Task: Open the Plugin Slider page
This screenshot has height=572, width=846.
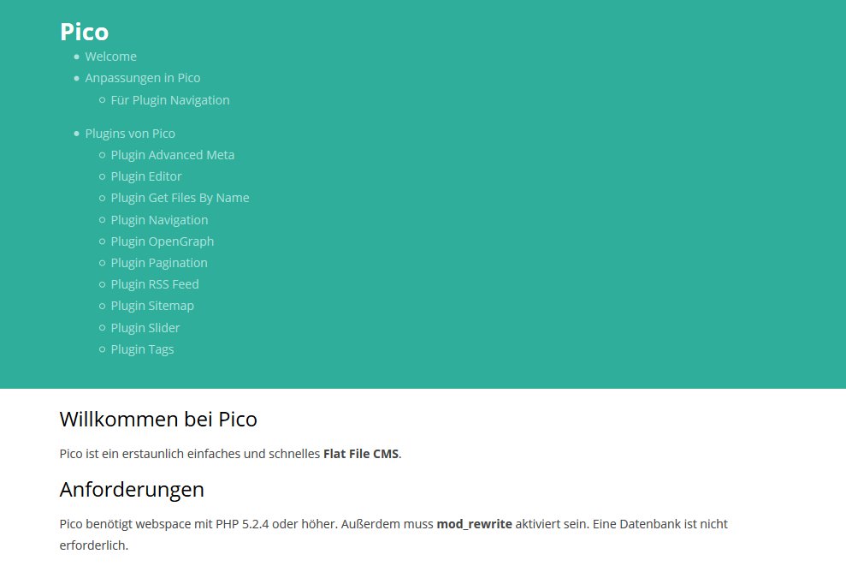Action: tap(145, 328)
